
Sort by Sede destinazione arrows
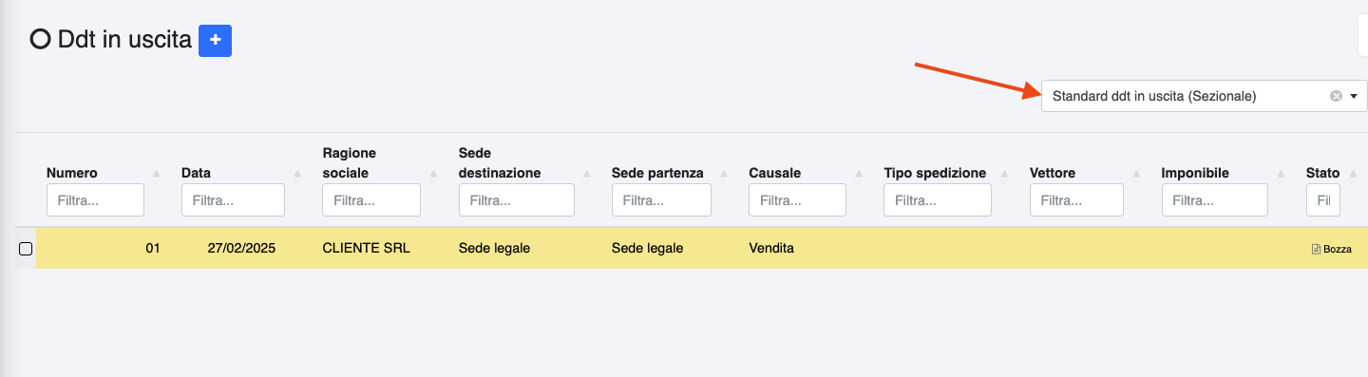[x=586, y=174]
